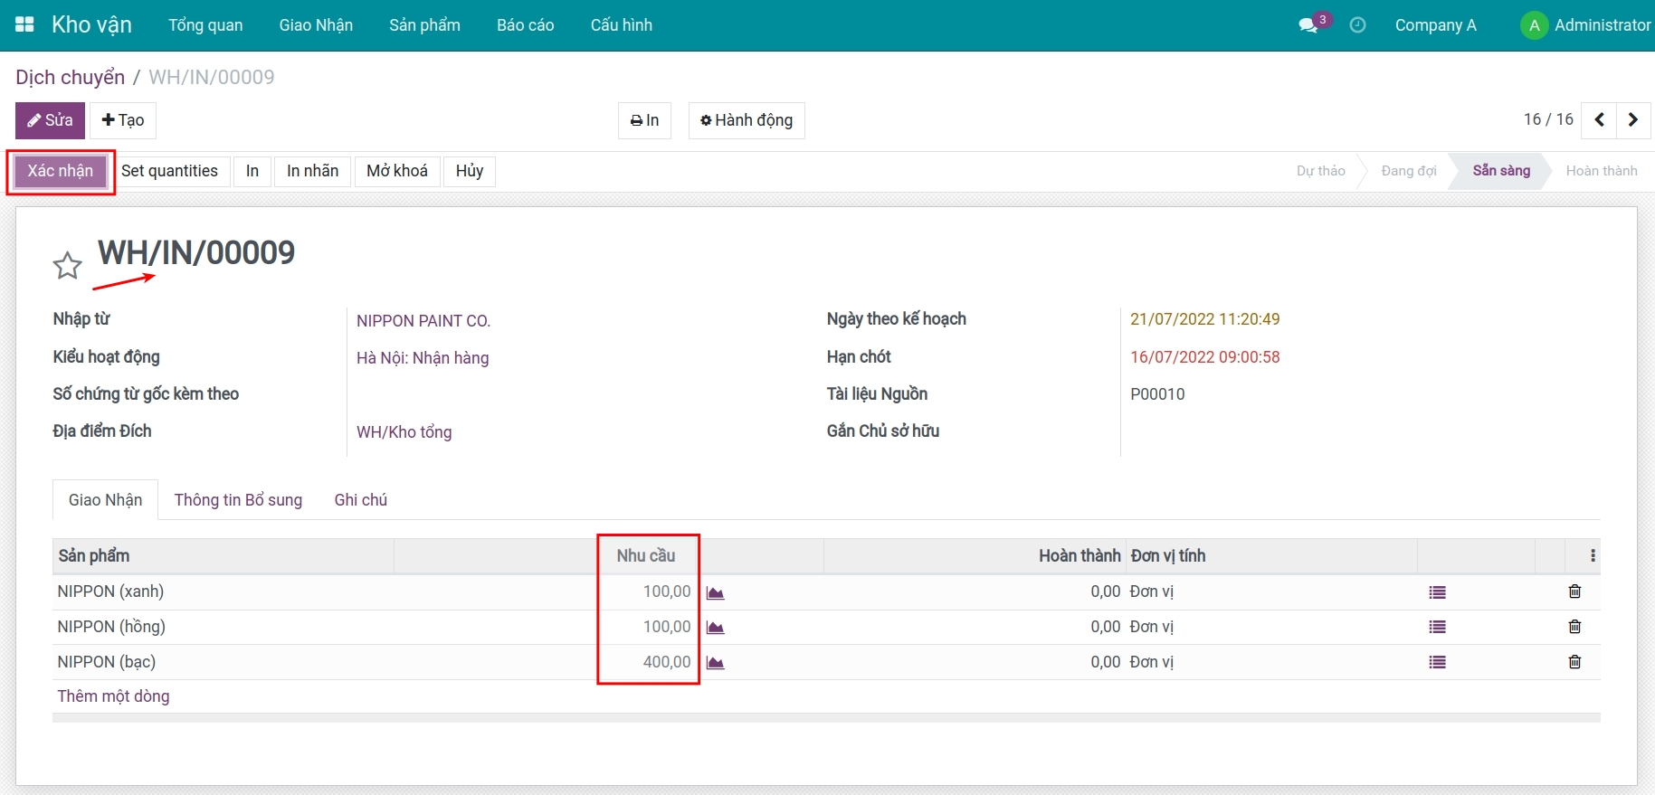Open the Company A switcher

(x=1435, y=25)
